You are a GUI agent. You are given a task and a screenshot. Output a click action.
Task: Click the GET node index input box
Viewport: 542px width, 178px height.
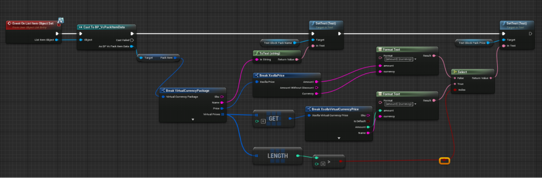262,121
